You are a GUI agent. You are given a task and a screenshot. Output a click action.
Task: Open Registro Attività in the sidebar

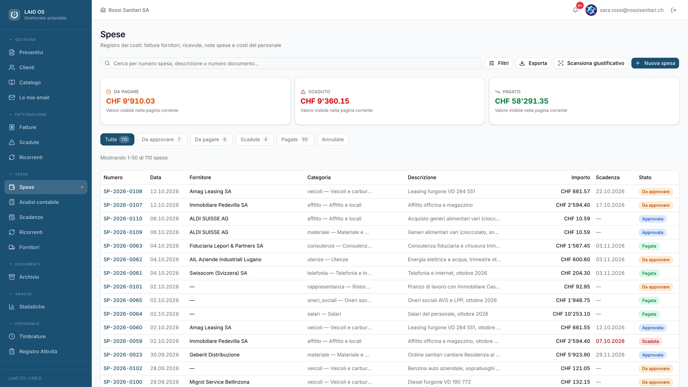coord(46,351)
